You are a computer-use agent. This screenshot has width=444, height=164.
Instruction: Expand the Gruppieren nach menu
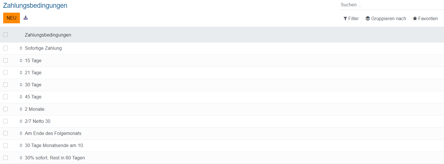pyautogui.click(x=385, y=19)
